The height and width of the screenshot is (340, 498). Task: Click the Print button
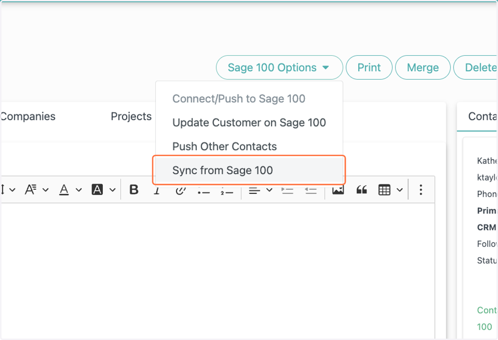tap(369, 67)
